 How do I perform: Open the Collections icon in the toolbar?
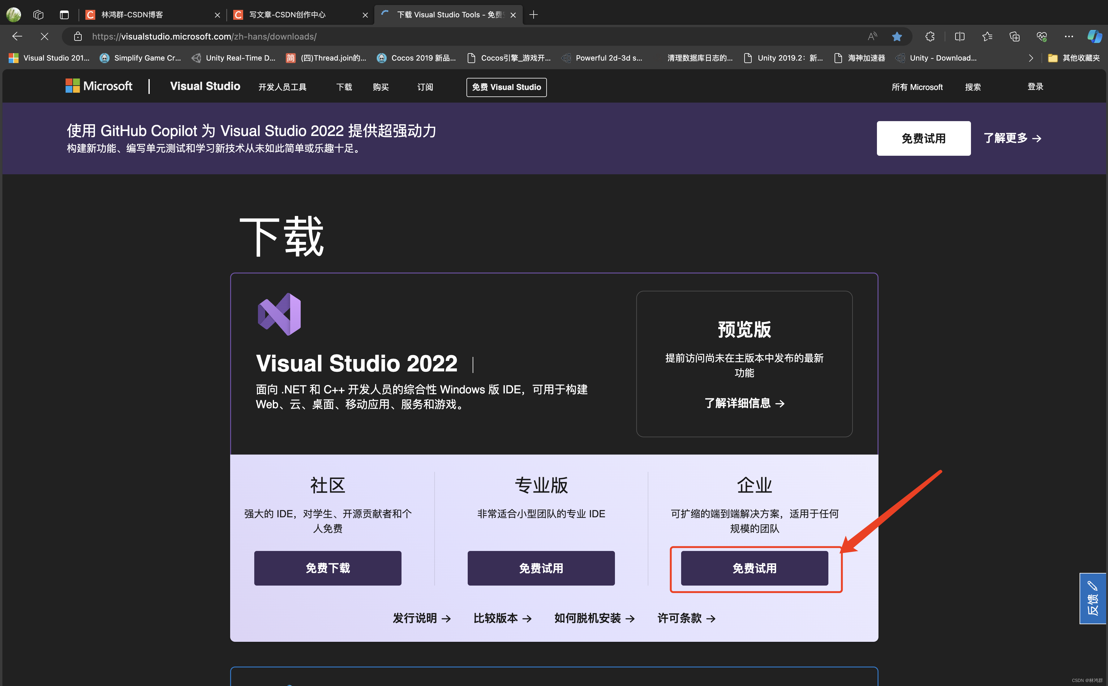[x=1015, y=36]
